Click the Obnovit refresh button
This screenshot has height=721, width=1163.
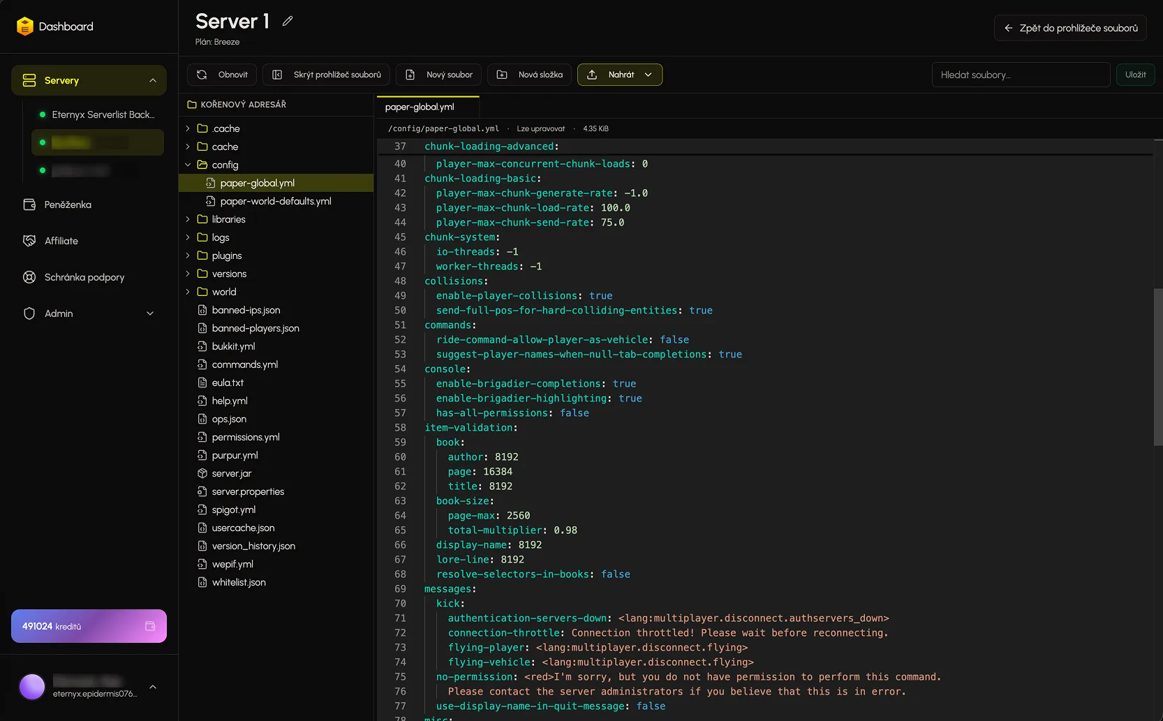[x=222, y=75]
